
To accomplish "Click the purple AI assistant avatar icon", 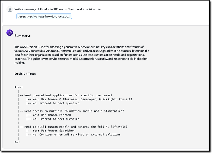I will coord(10,33).
